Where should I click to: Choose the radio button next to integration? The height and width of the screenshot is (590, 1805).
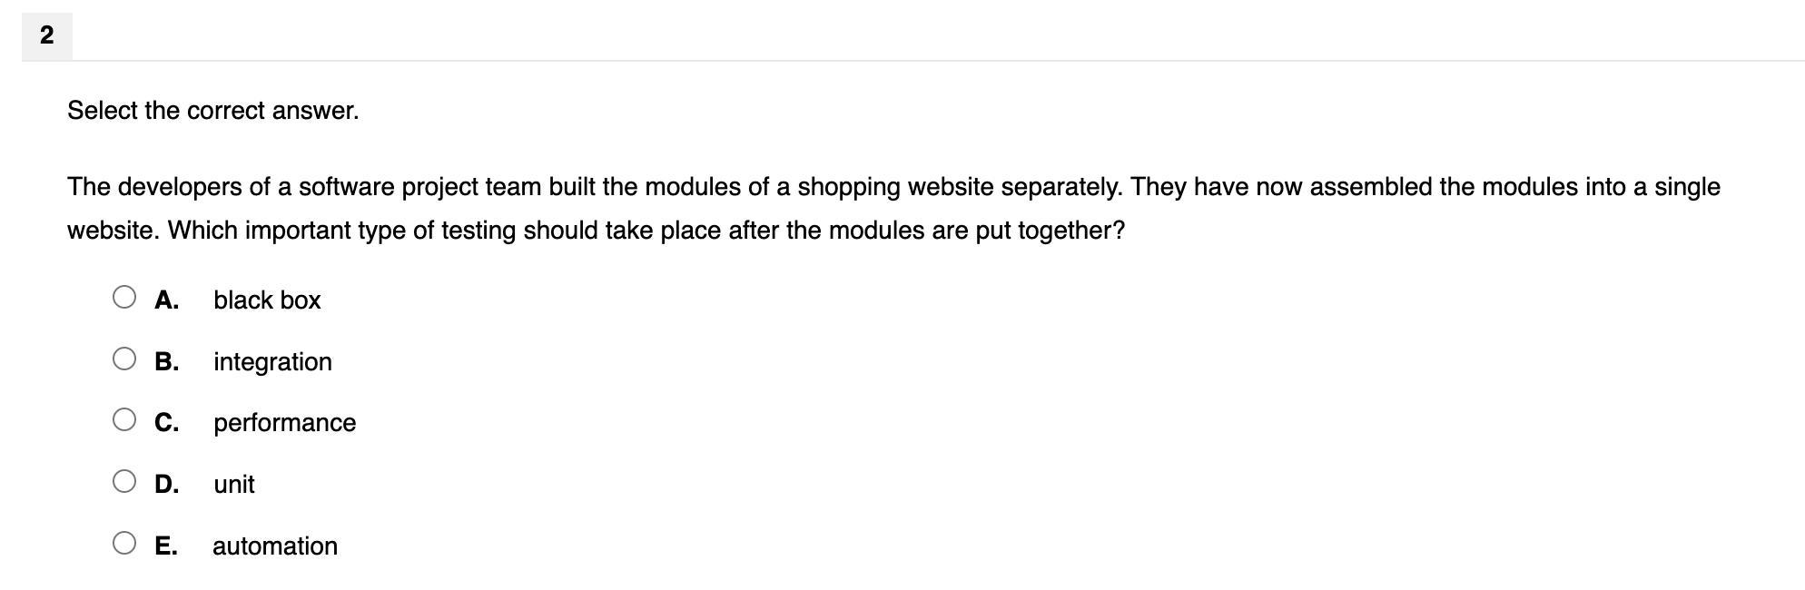pyautogui.click(x=124, y=359)
